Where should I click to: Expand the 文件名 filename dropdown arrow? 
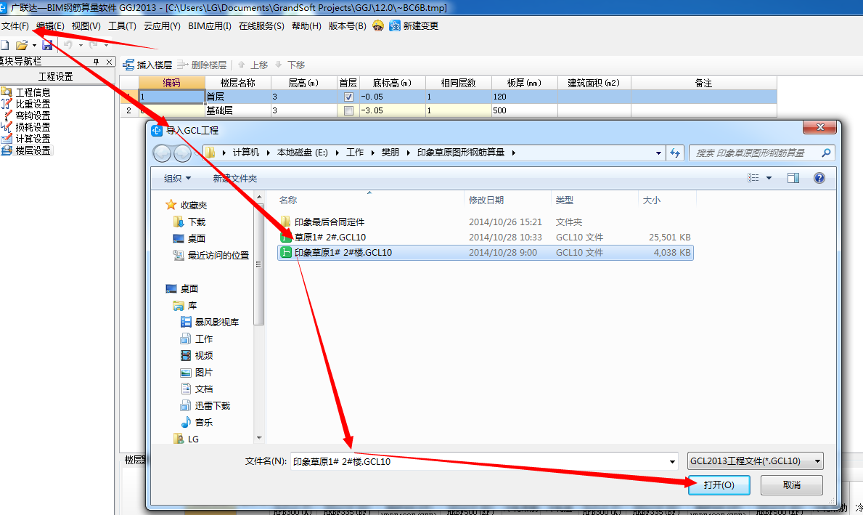(672, 461)
